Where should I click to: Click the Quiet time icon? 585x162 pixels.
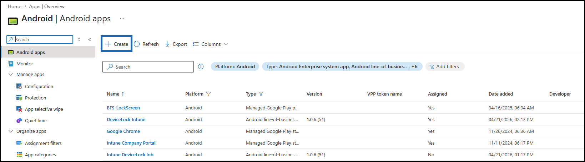19,120
